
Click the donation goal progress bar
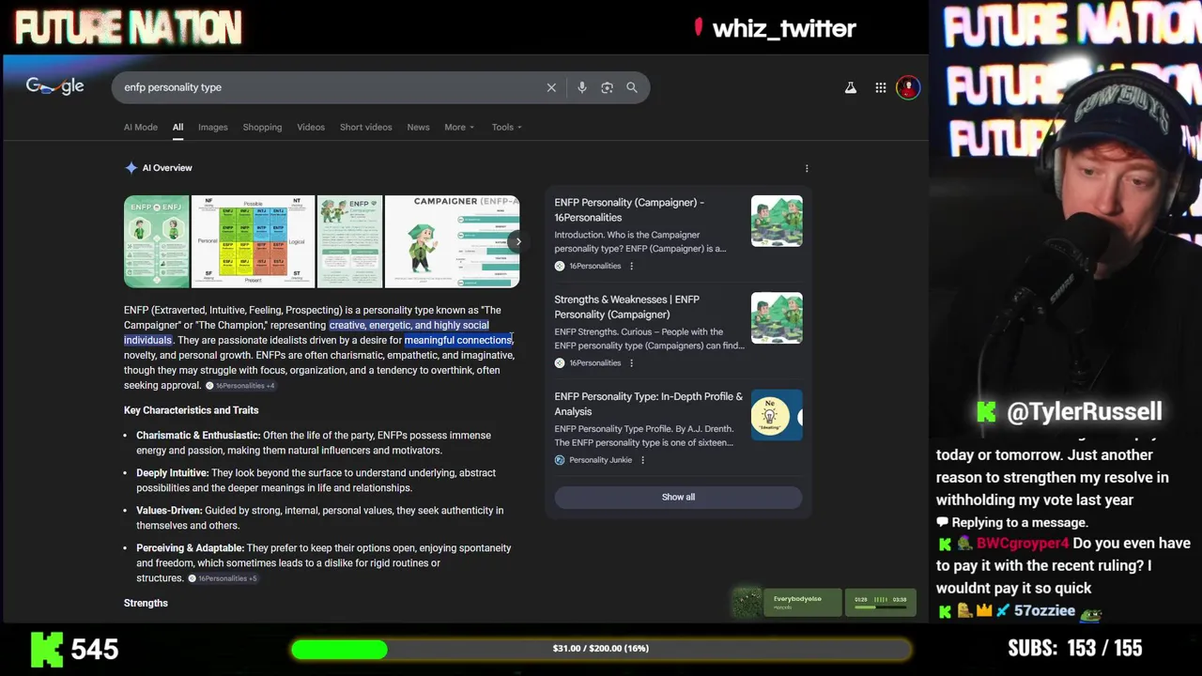click(601, 649)
